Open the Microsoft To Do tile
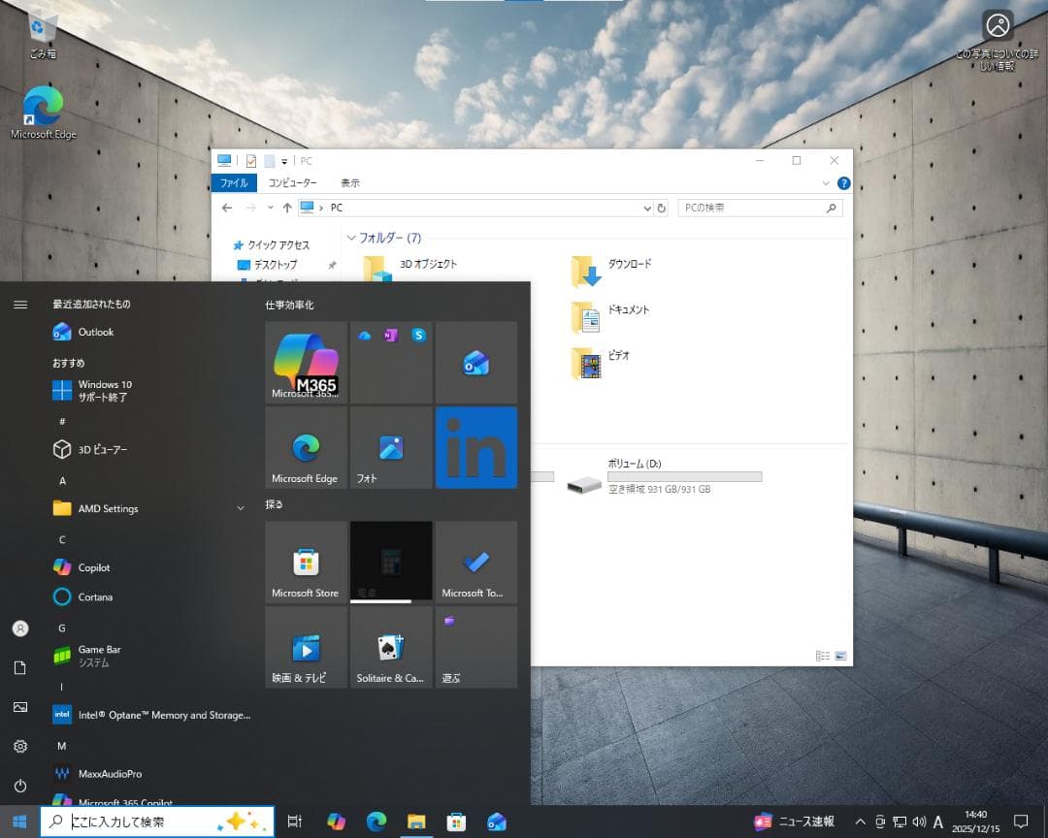Viewport: 1048px width, 838px height. (x=475, y=563)
